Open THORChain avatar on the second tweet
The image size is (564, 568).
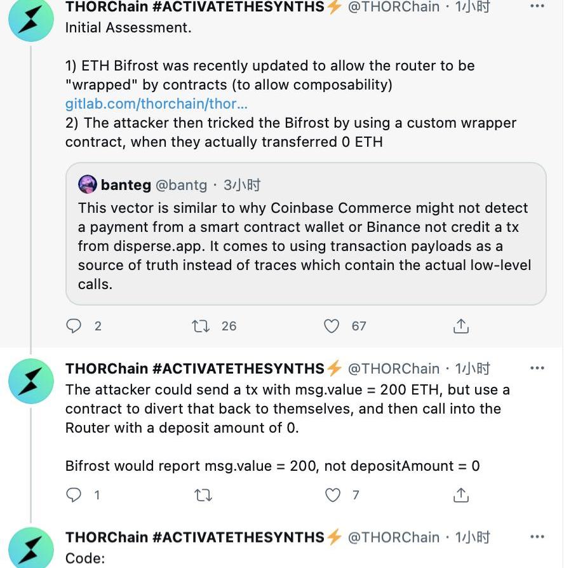point(31,381)
